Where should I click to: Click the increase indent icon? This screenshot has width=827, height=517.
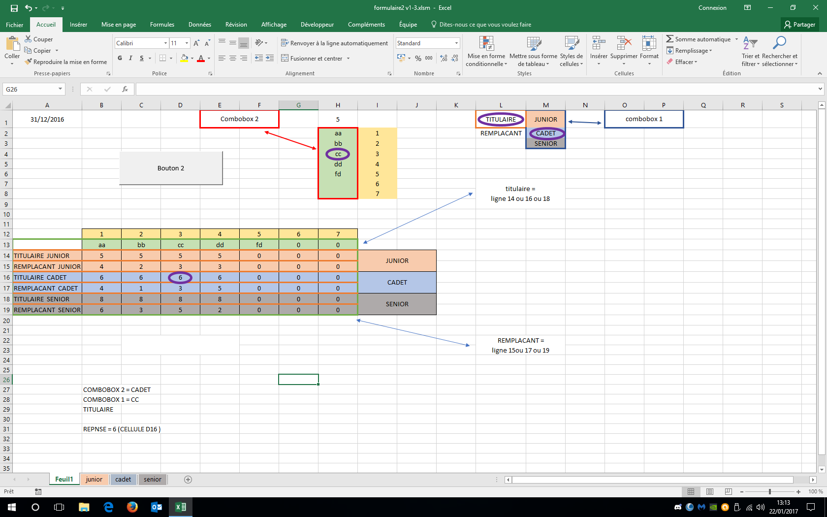pyautogui.click(x=270, y=58)
